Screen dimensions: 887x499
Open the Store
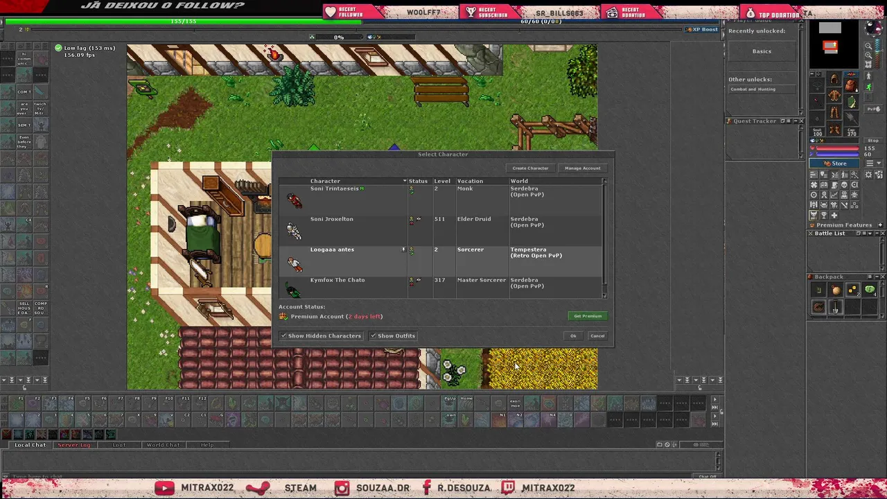coord(835,164)
